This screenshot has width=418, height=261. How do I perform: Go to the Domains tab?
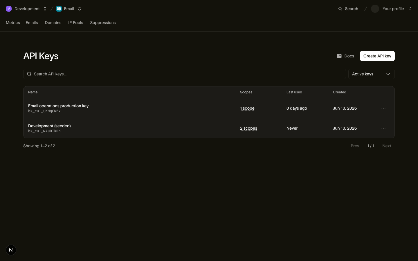53,23
